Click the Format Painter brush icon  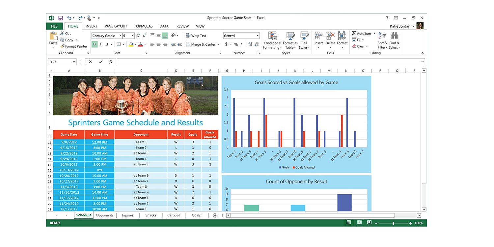(62, 46)
